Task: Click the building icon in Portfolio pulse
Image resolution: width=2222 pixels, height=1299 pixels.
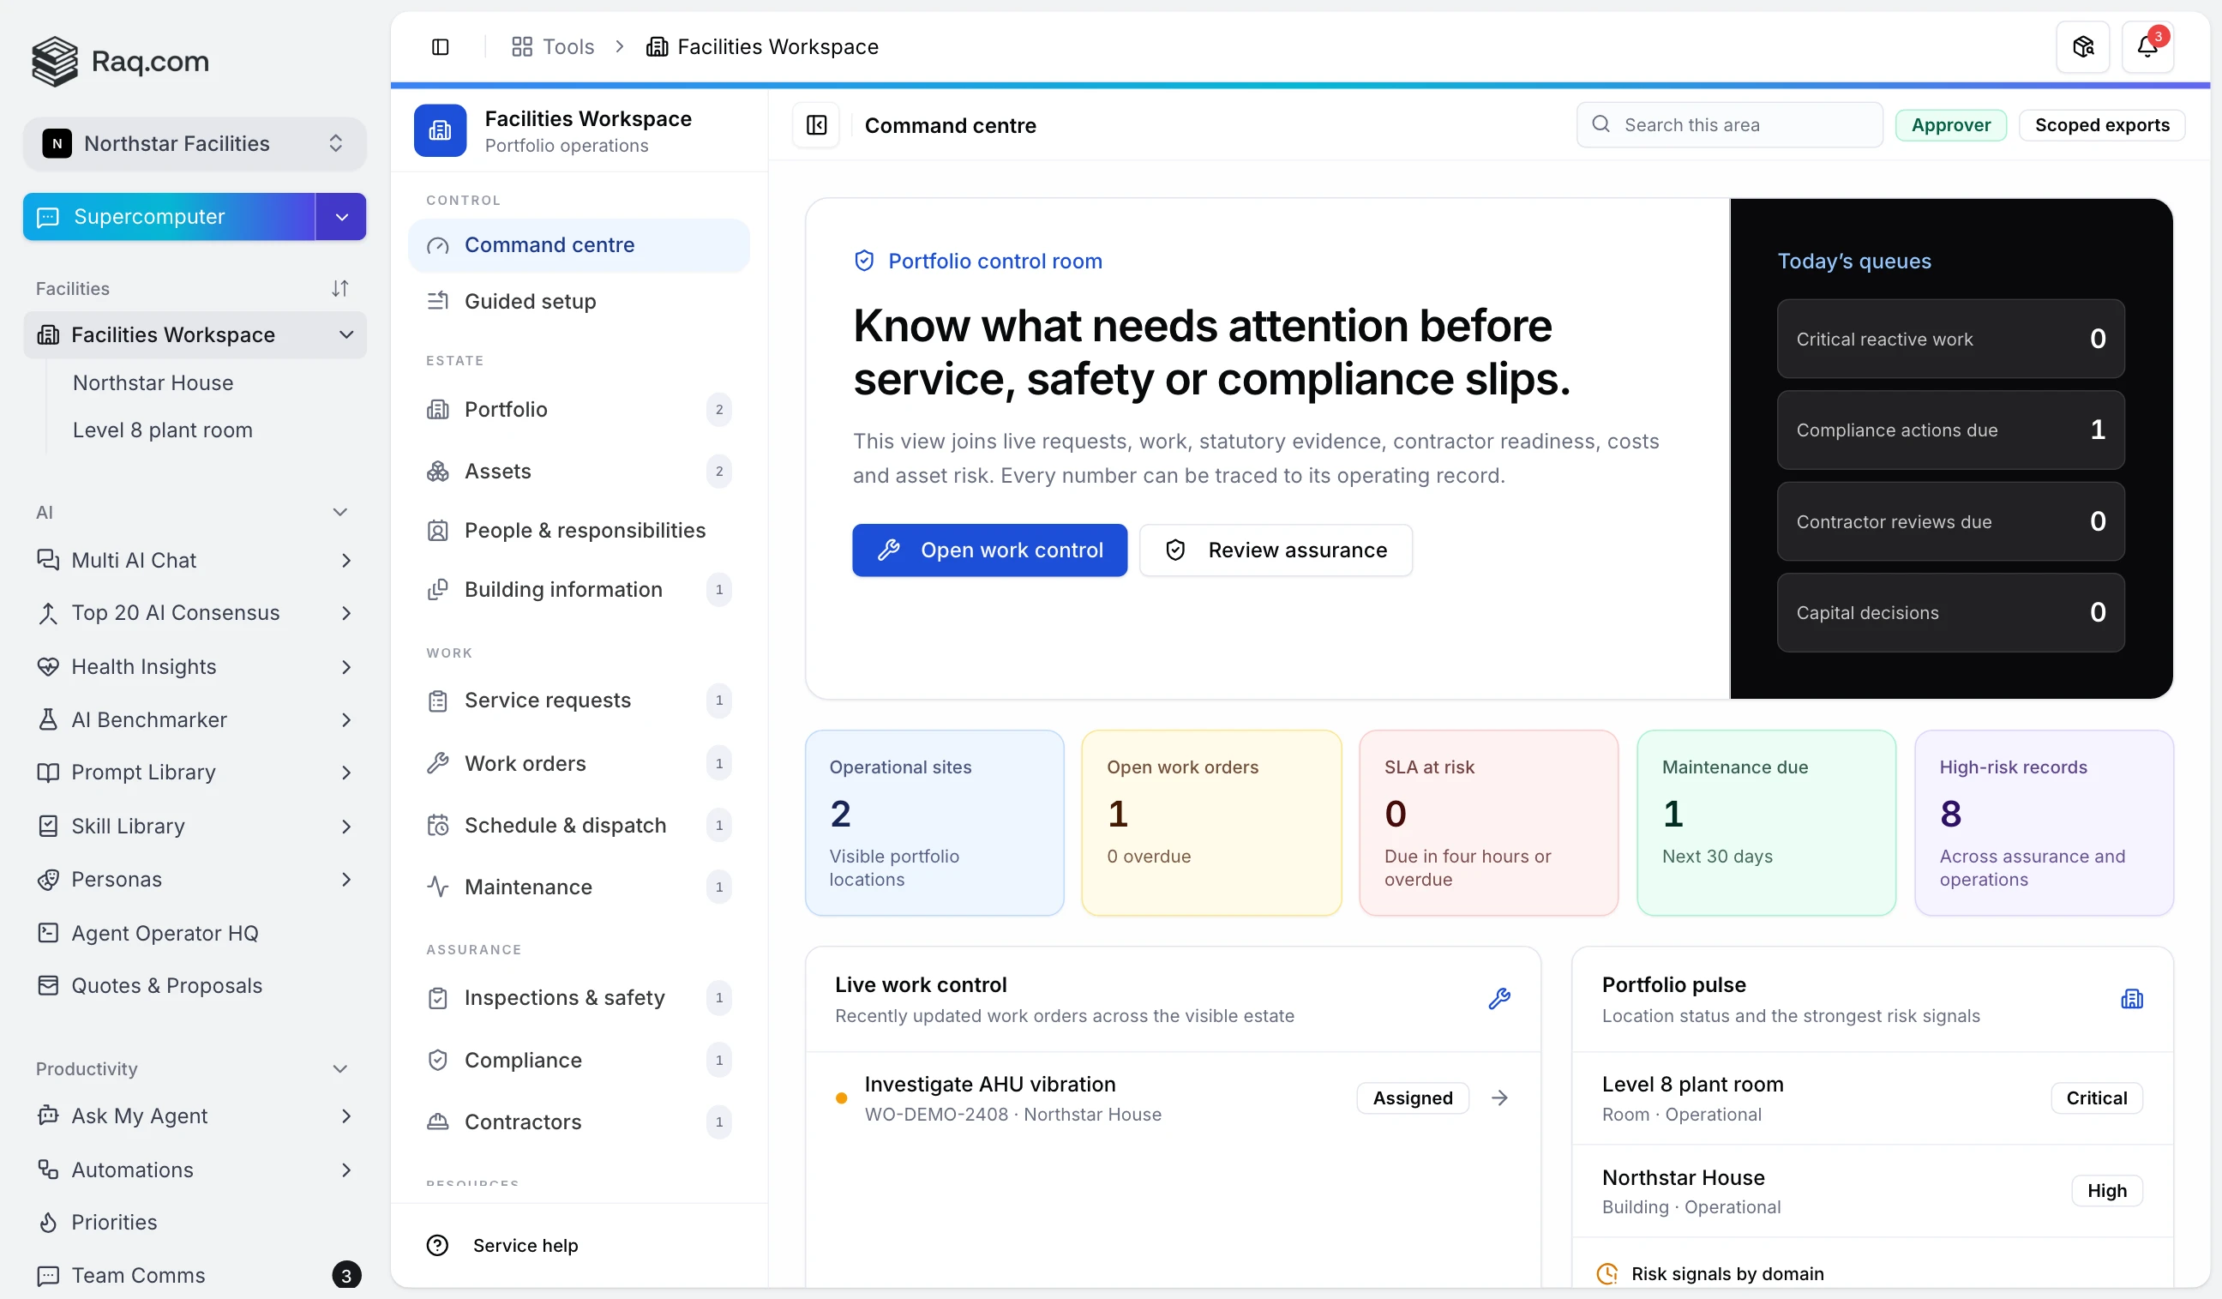Action: click(x=2131, y=999)
